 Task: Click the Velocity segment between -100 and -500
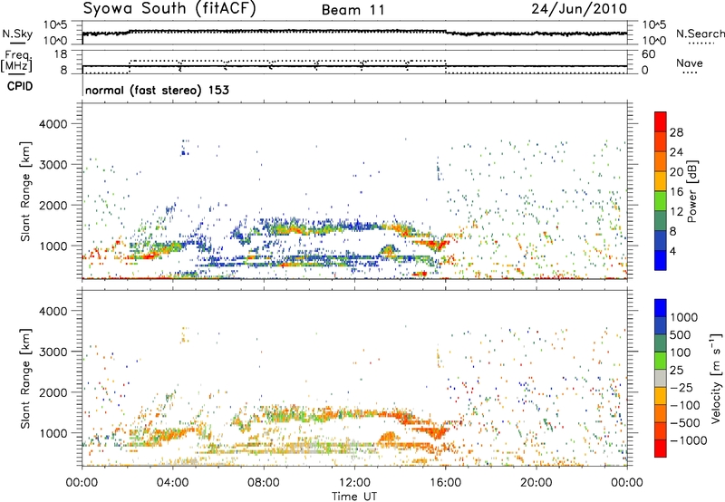click(x=661, y=413)
